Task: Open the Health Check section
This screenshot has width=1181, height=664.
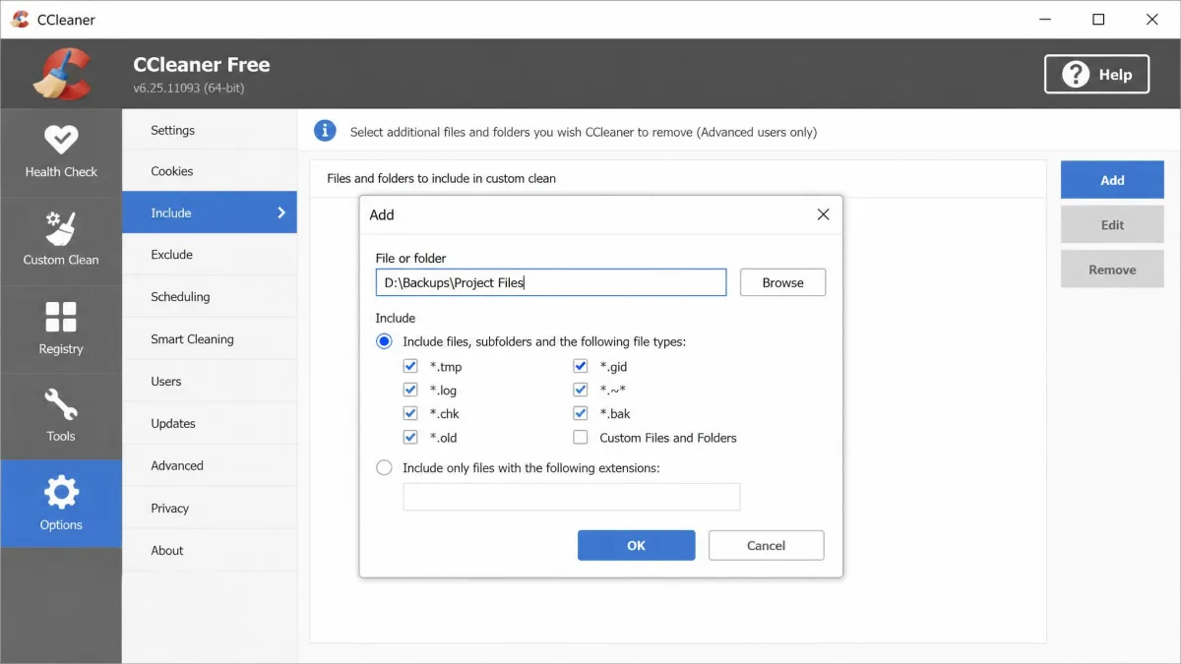Action: tap(61, 153)
